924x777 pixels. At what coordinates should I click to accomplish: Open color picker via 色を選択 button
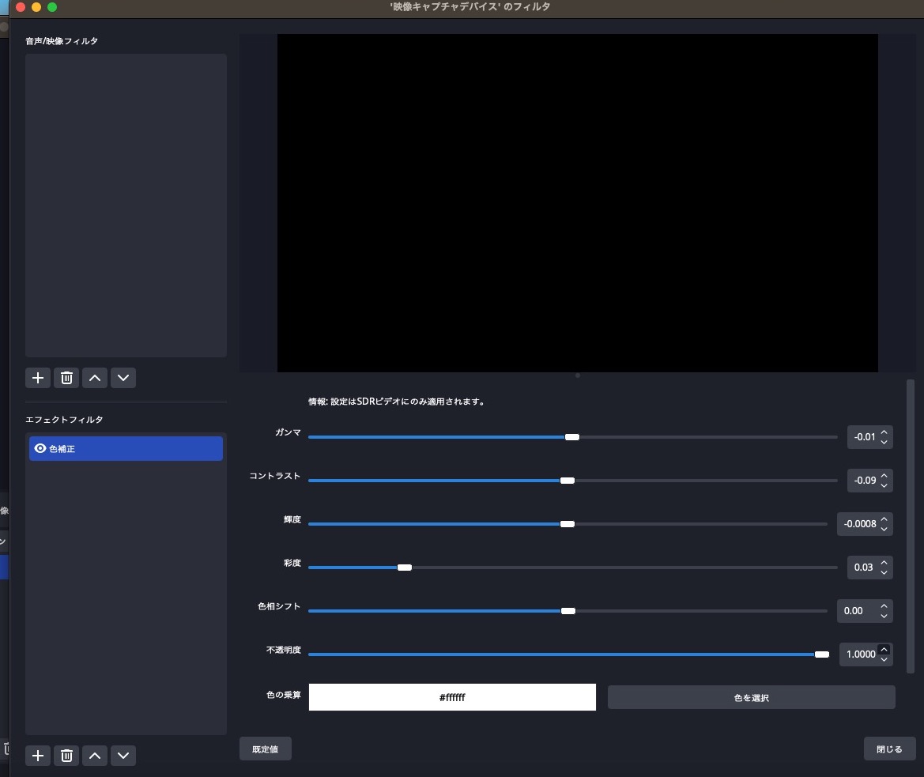coord(752,697)
